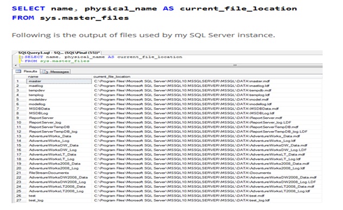
Task: Select the 'test_log' name cell
Action: pos(59,200)
